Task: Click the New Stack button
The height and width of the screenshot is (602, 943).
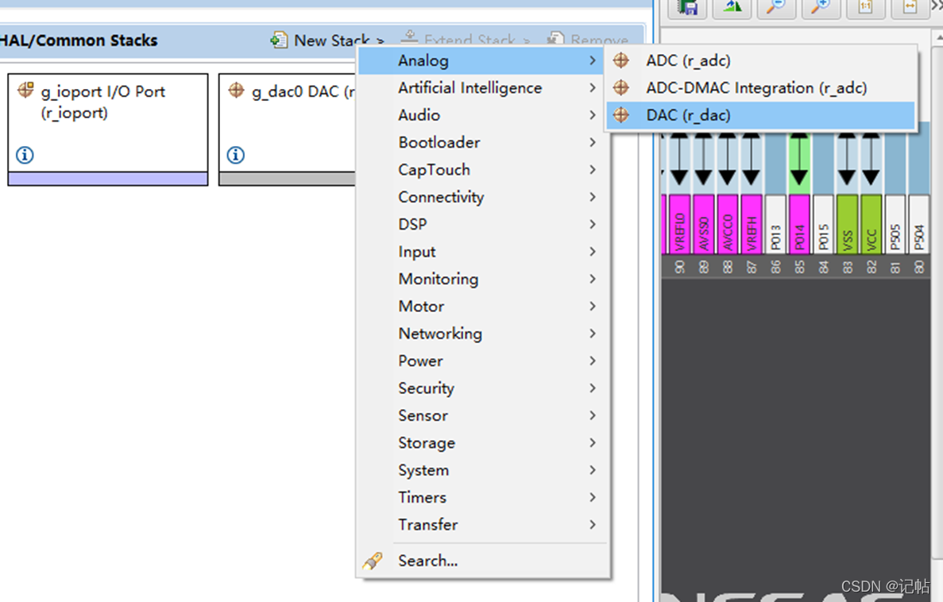Action: tap(327, 41)
